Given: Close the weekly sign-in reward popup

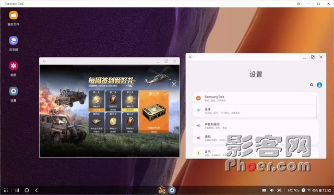Looking at the screenshot, I should pos(174,84).
